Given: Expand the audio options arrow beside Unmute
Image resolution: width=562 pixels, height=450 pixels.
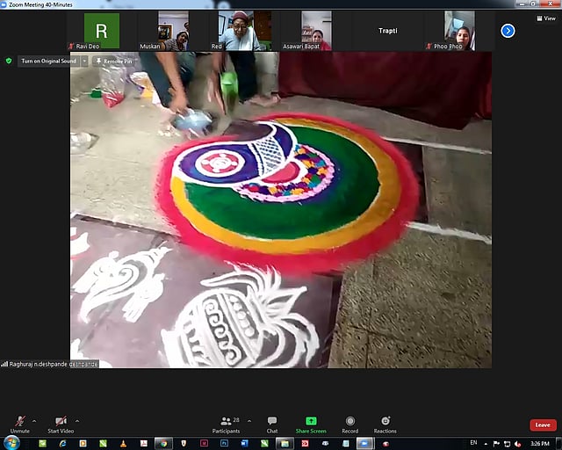Looking at the screenshot, I should pyautogui.click(x=34, y=421).
